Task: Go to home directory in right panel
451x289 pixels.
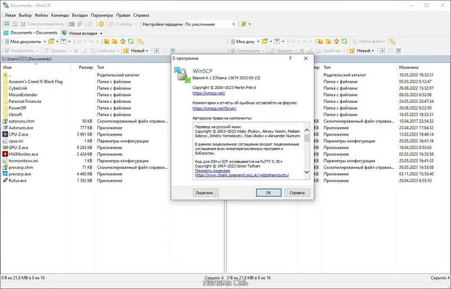Action: click(337, 42)
